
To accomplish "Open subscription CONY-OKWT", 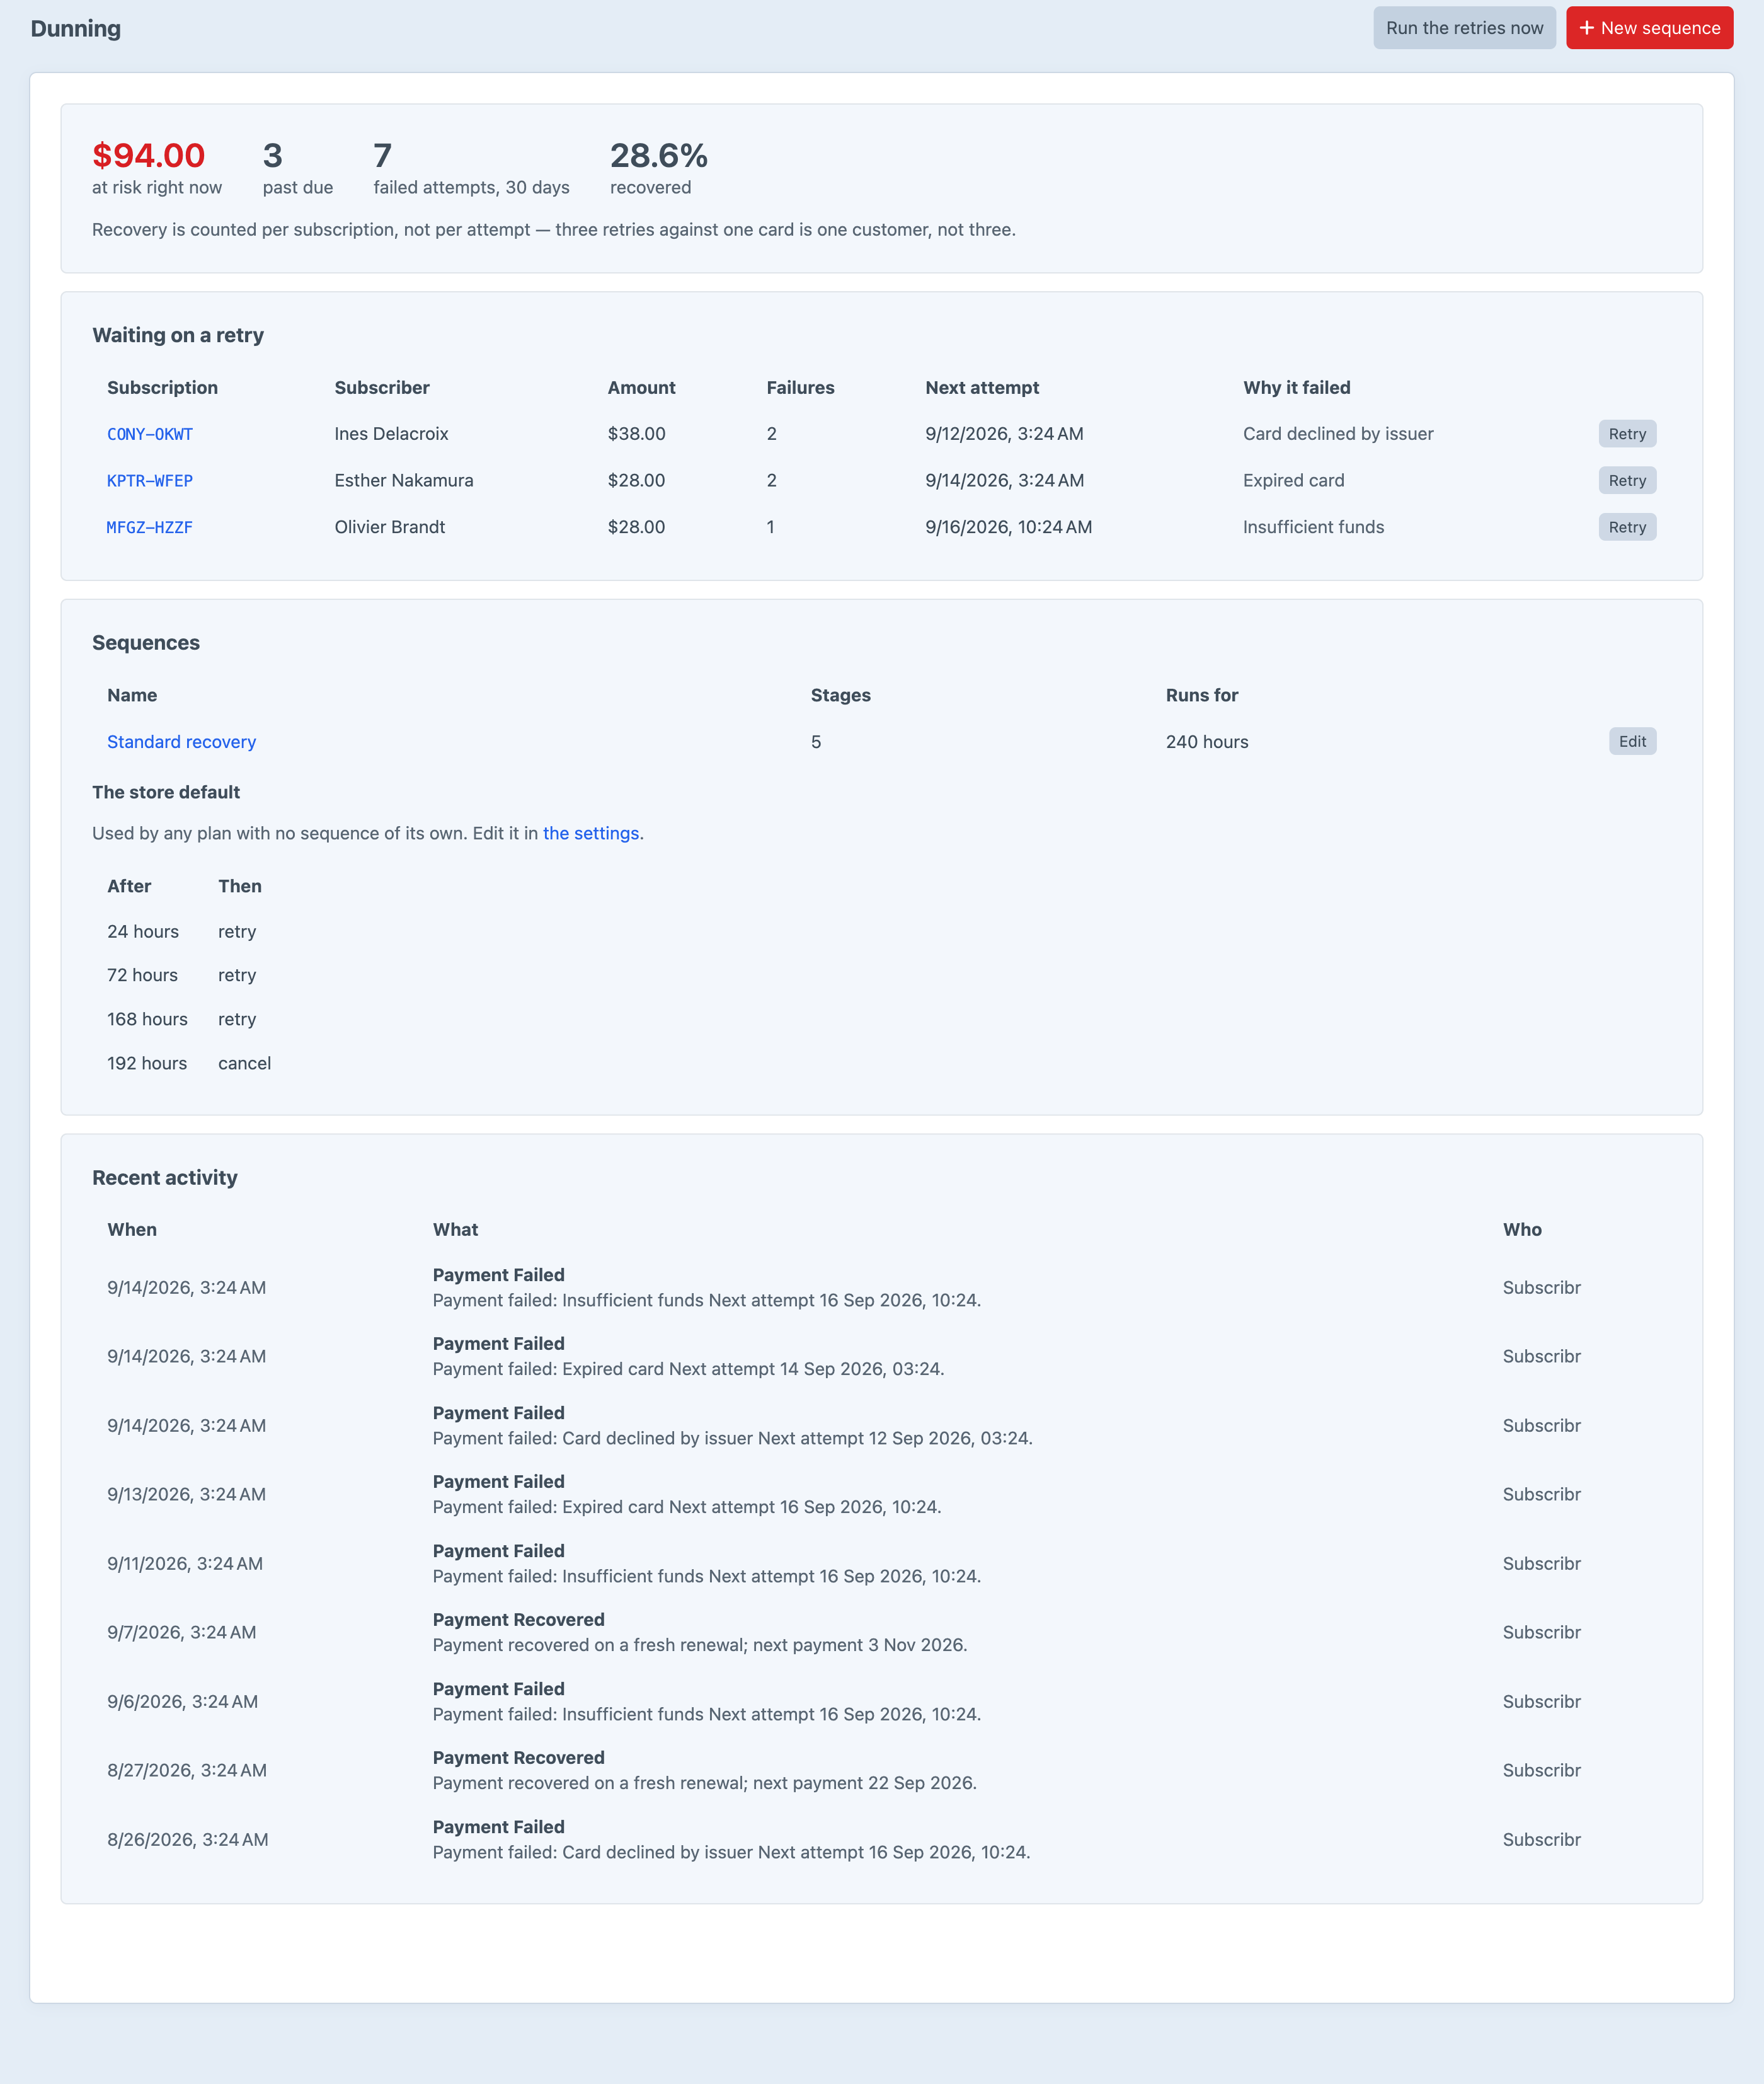I will [150, 434].
